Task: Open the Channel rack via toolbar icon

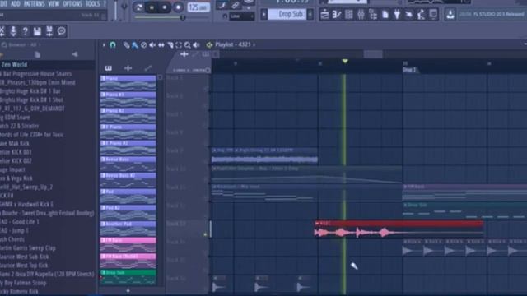Action: point(349,15)
